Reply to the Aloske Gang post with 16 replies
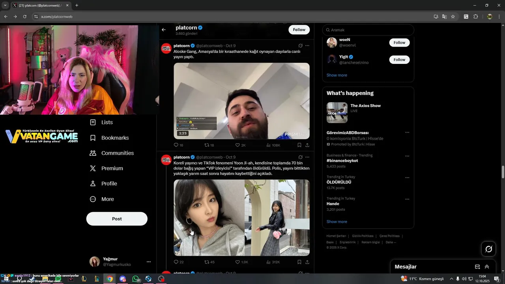 pos(179,145)
